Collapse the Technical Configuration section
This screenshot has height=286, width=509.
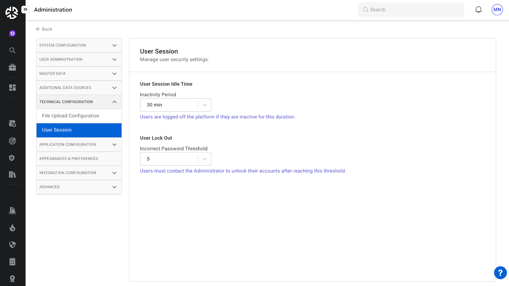(x=79, y=102)
